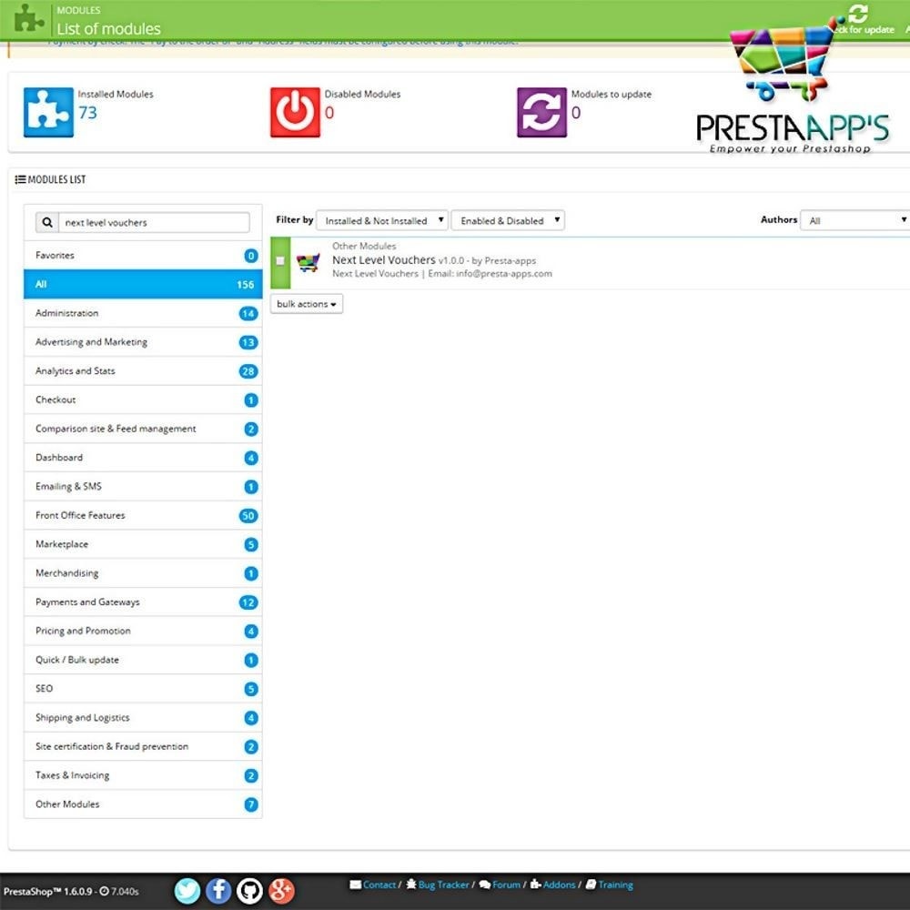Click the purple Modules to update icon
This screenshot has height=910, width=910.
[541, 112]
